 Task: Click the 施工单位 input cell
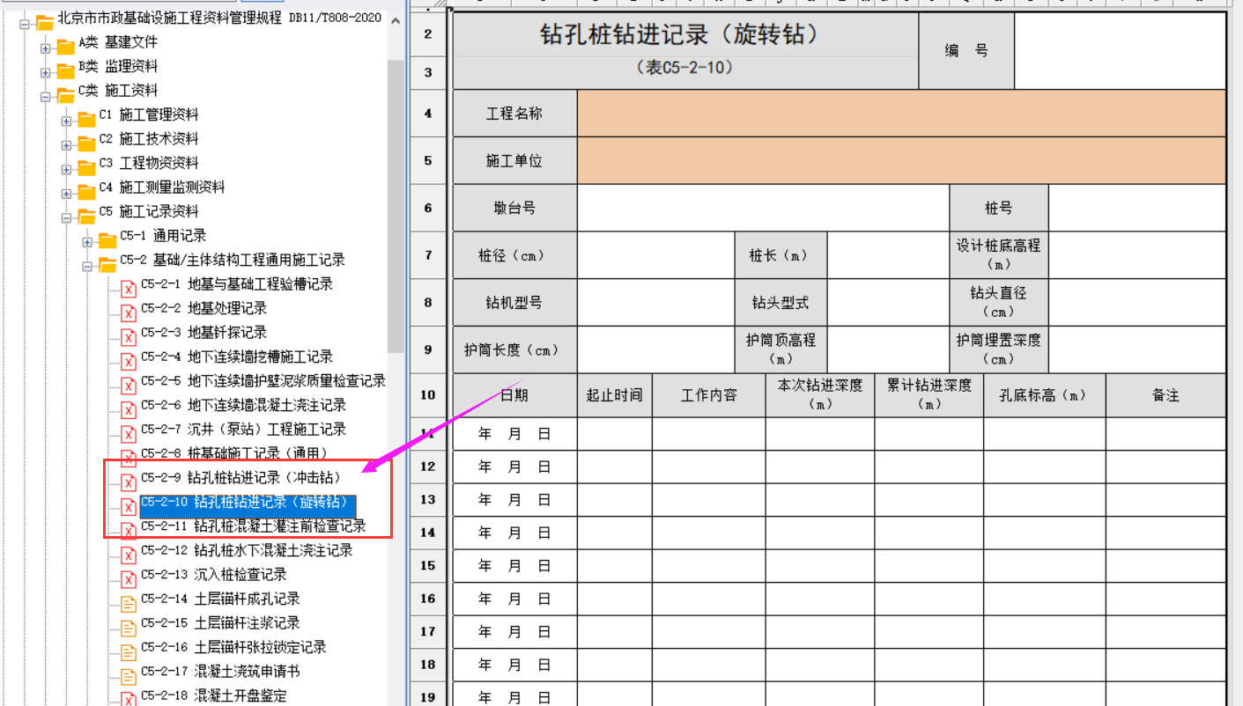pos(901,160)
